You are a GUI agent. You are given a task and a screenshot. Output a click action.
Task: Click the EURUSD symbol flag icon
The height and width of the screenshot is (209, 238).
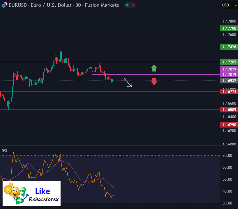pos(5,5)
